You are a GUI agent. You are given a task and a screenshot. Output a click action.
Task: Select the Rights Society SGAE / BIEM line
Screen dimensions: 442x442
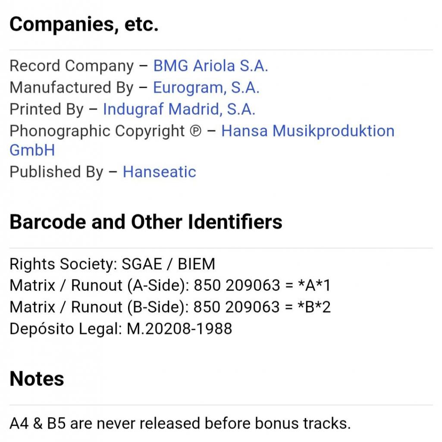(x=112, y=264)
